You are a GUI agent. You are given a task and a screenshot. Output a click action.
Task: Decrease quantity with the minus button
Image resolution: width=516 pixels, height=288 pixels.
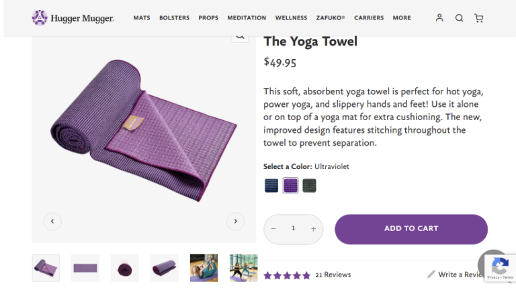click(273, 229)
